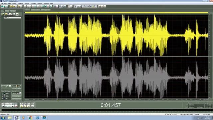Open Google Chrome from the taskbar
The width and height of the screenshot is (213, 120).
pos(30,118)
